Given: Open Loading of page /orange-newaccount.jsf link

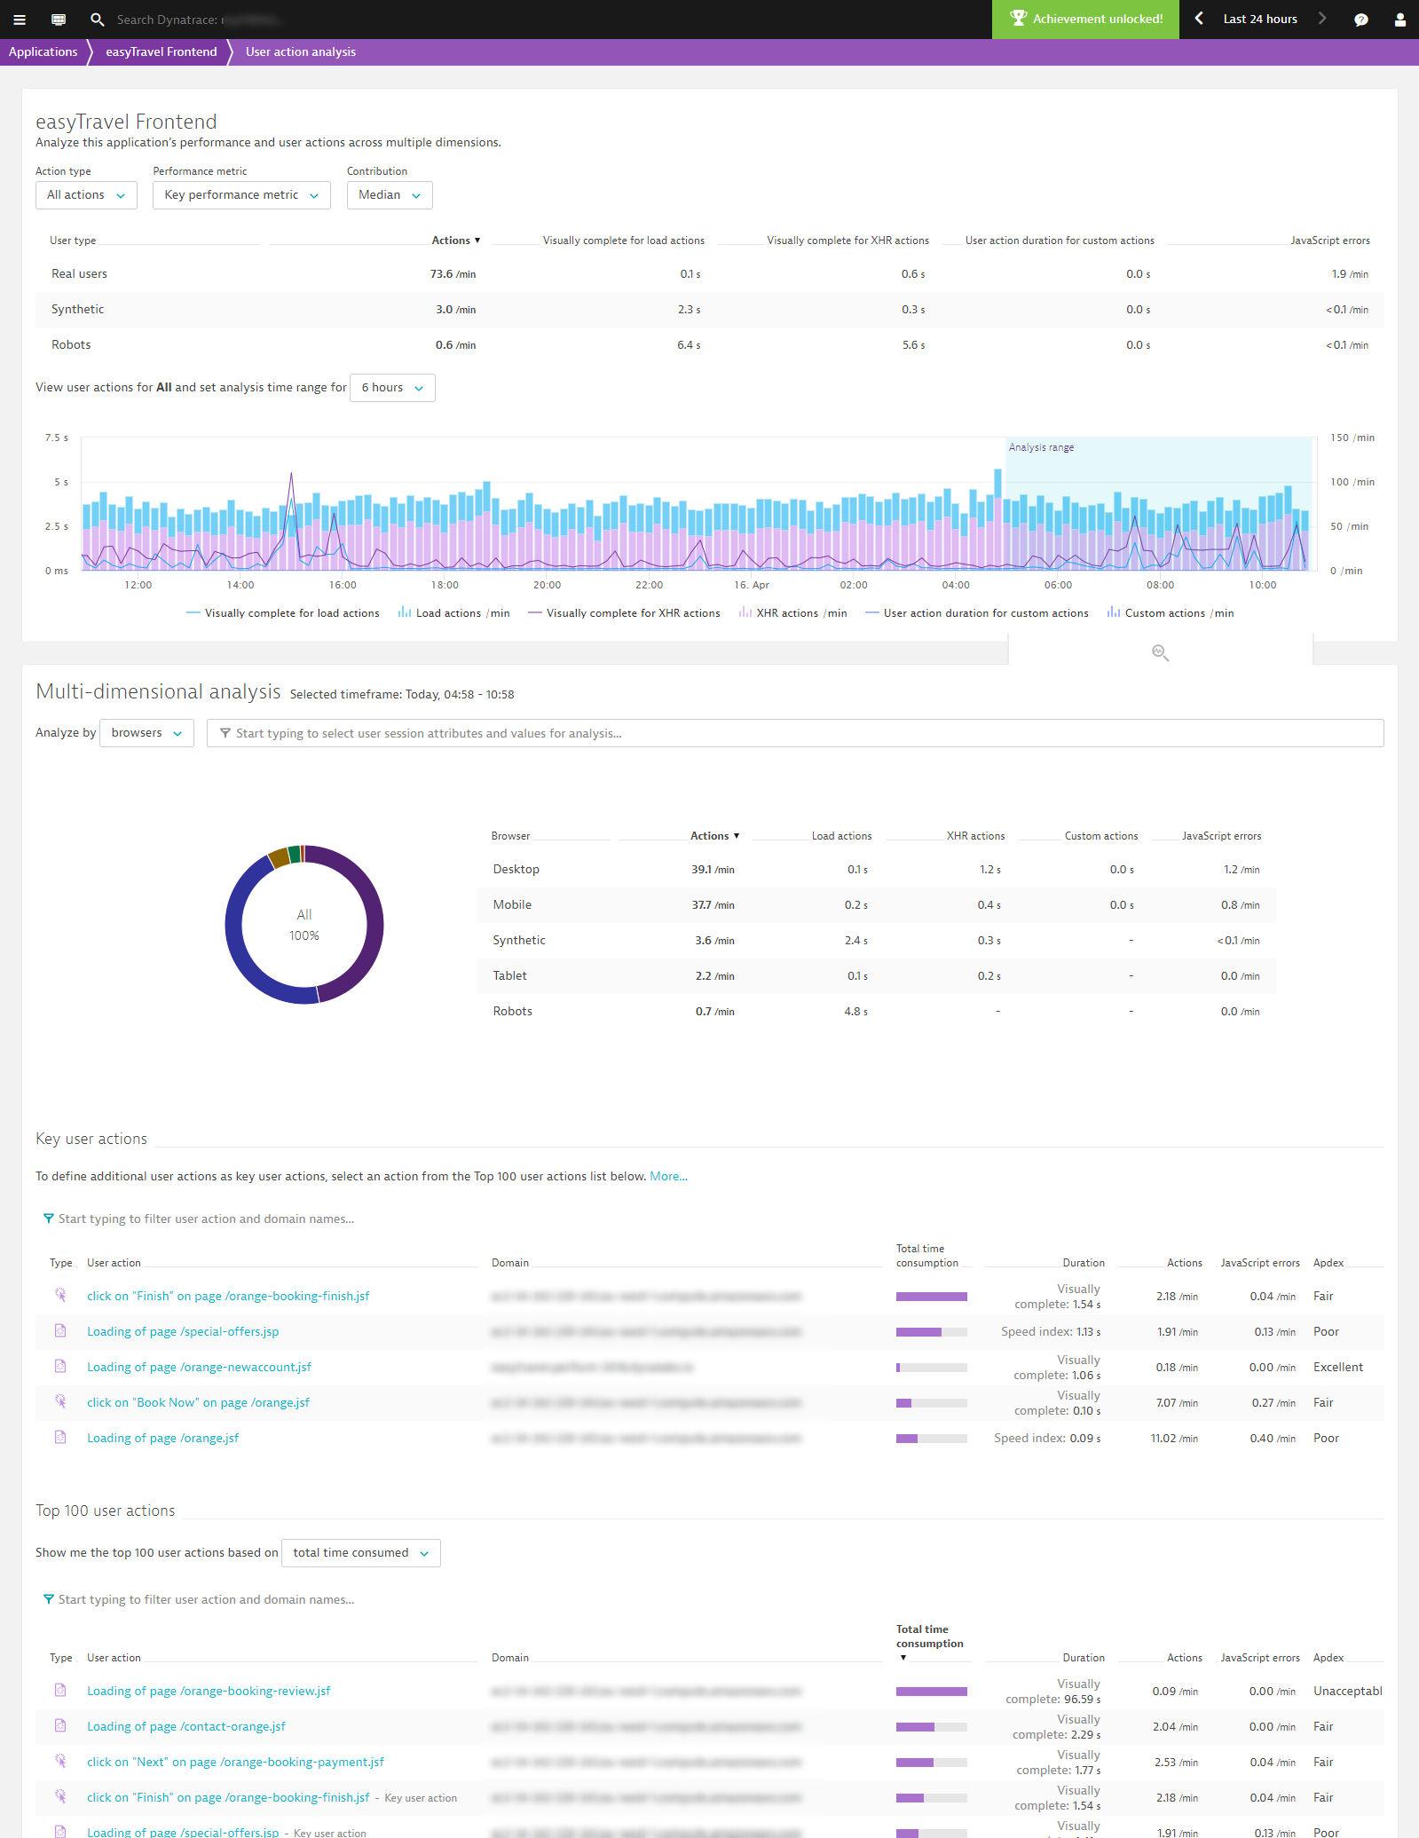Looking at the screenshot, I should pyautogui.click(x=199, y=1367).
